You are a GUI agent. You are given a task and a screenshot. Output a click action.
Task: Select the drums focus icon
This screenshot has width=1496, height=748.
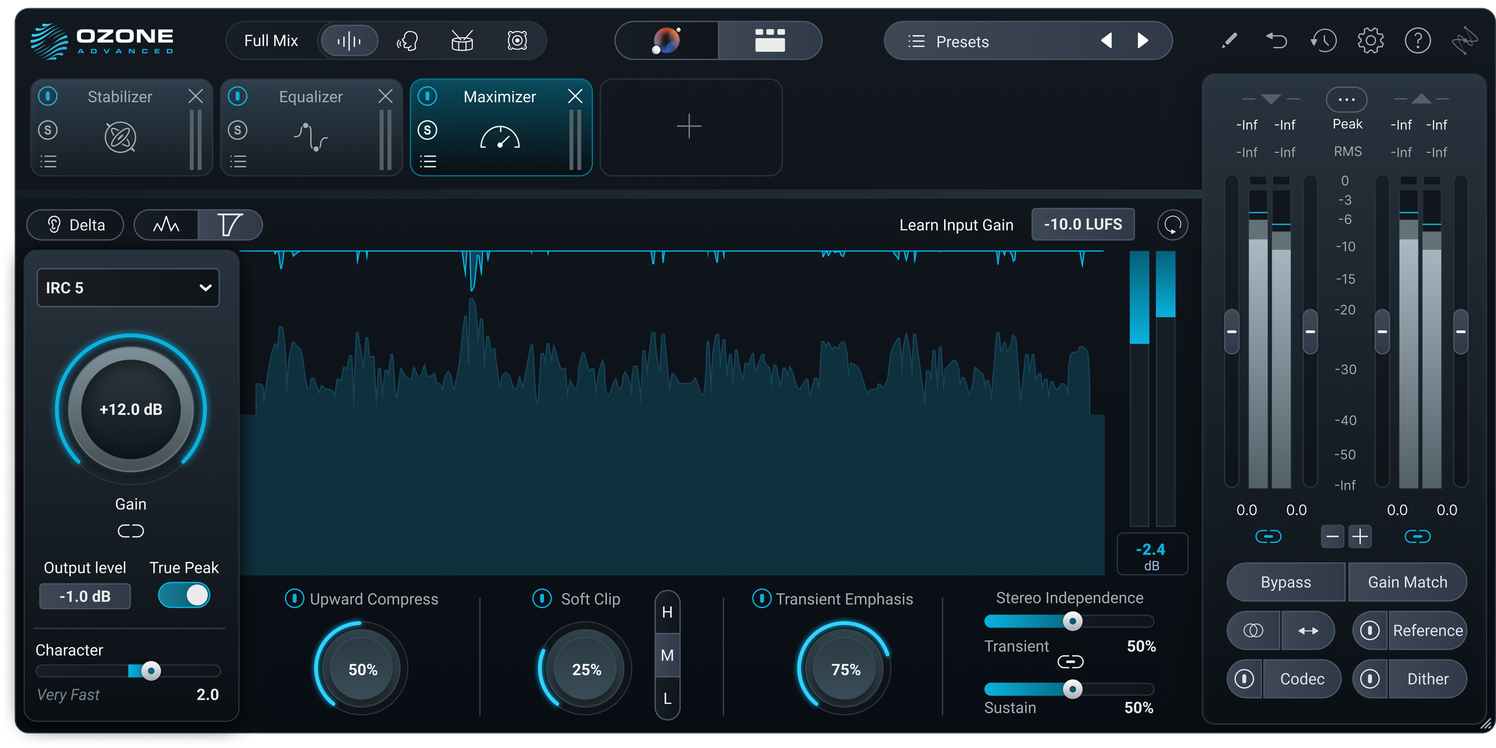(x=462, y=41)
